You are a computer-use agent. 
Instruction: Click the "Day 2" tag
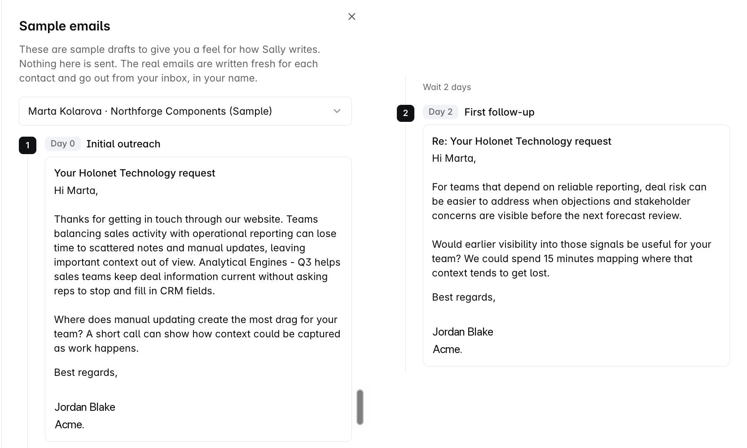pyautogui.click(x=440, y=112)
